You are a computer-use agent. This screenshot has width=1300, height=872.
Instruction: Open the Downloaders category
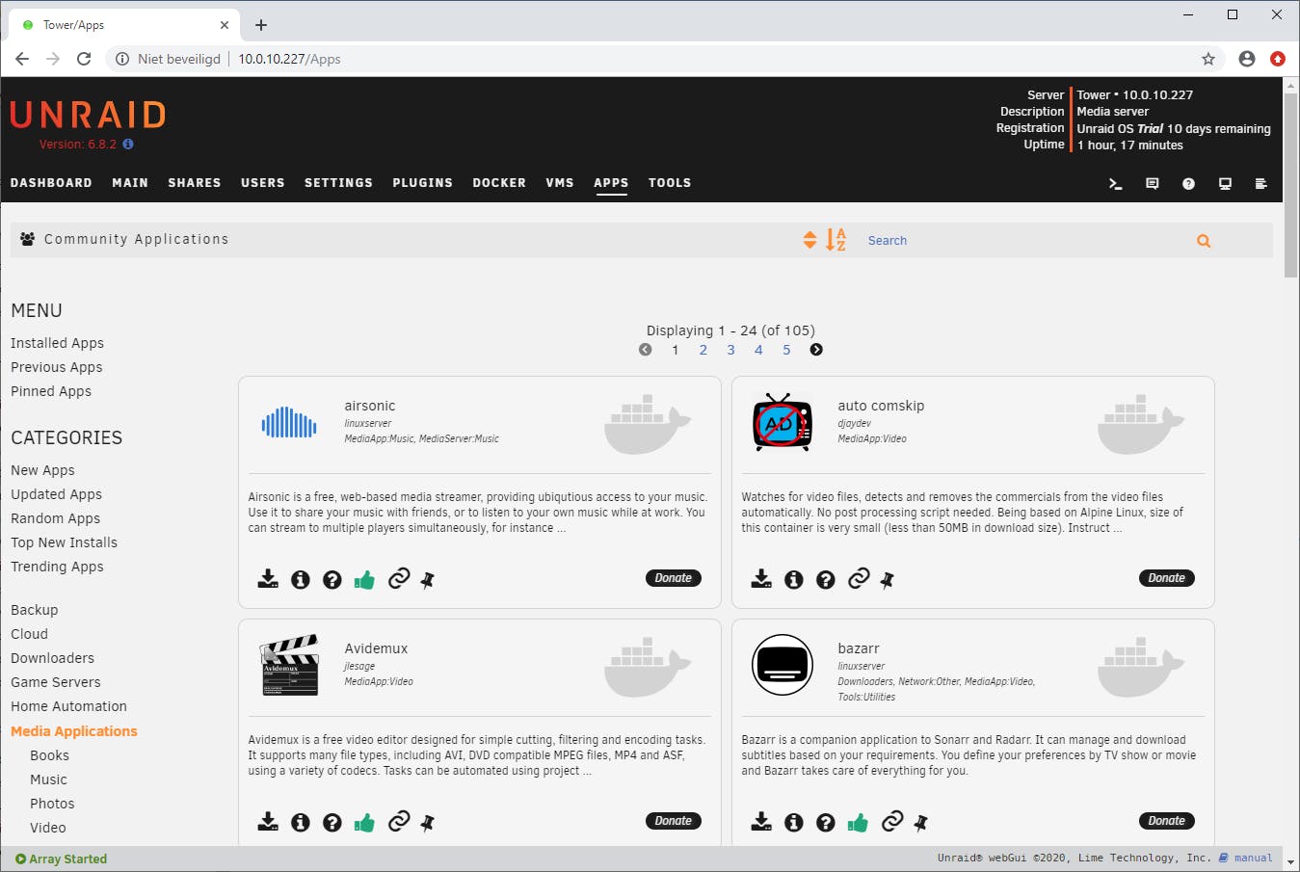pos(53,658)
